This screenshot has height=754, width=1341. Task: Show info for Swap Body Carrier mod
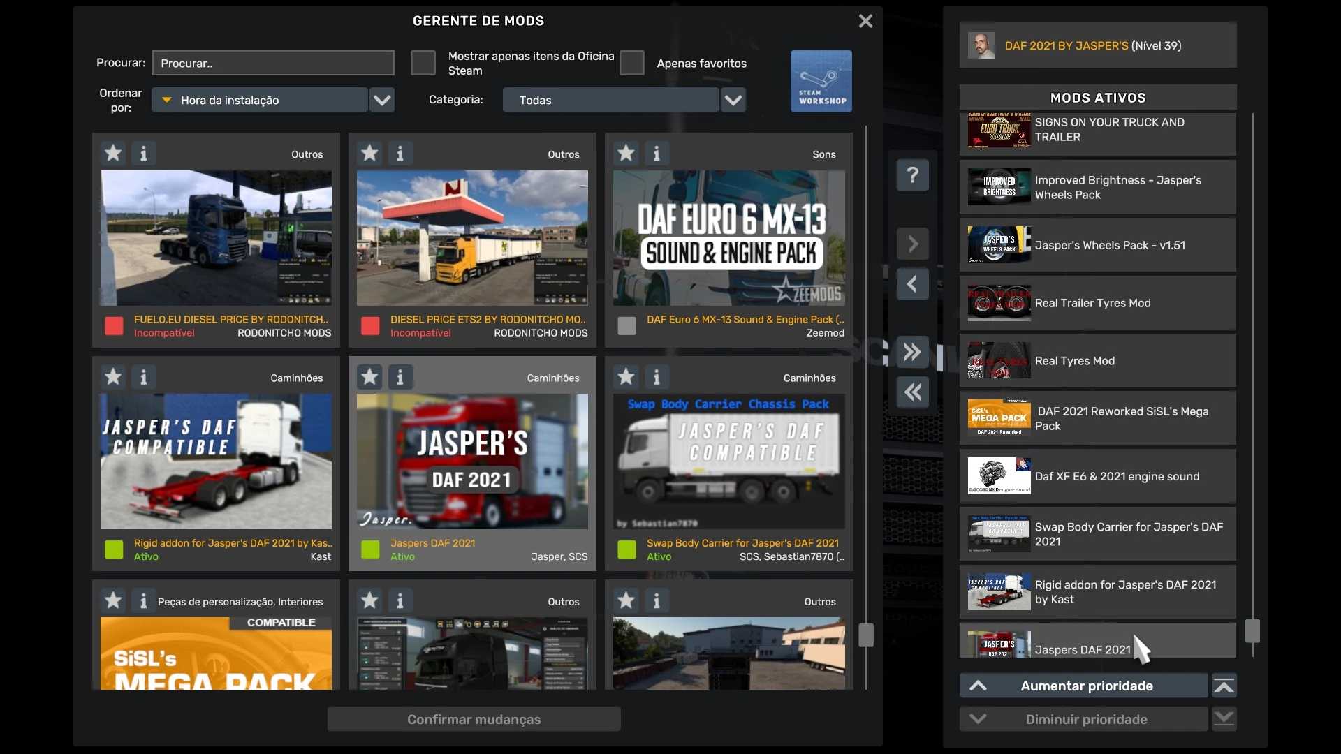[x=657, y=377]
